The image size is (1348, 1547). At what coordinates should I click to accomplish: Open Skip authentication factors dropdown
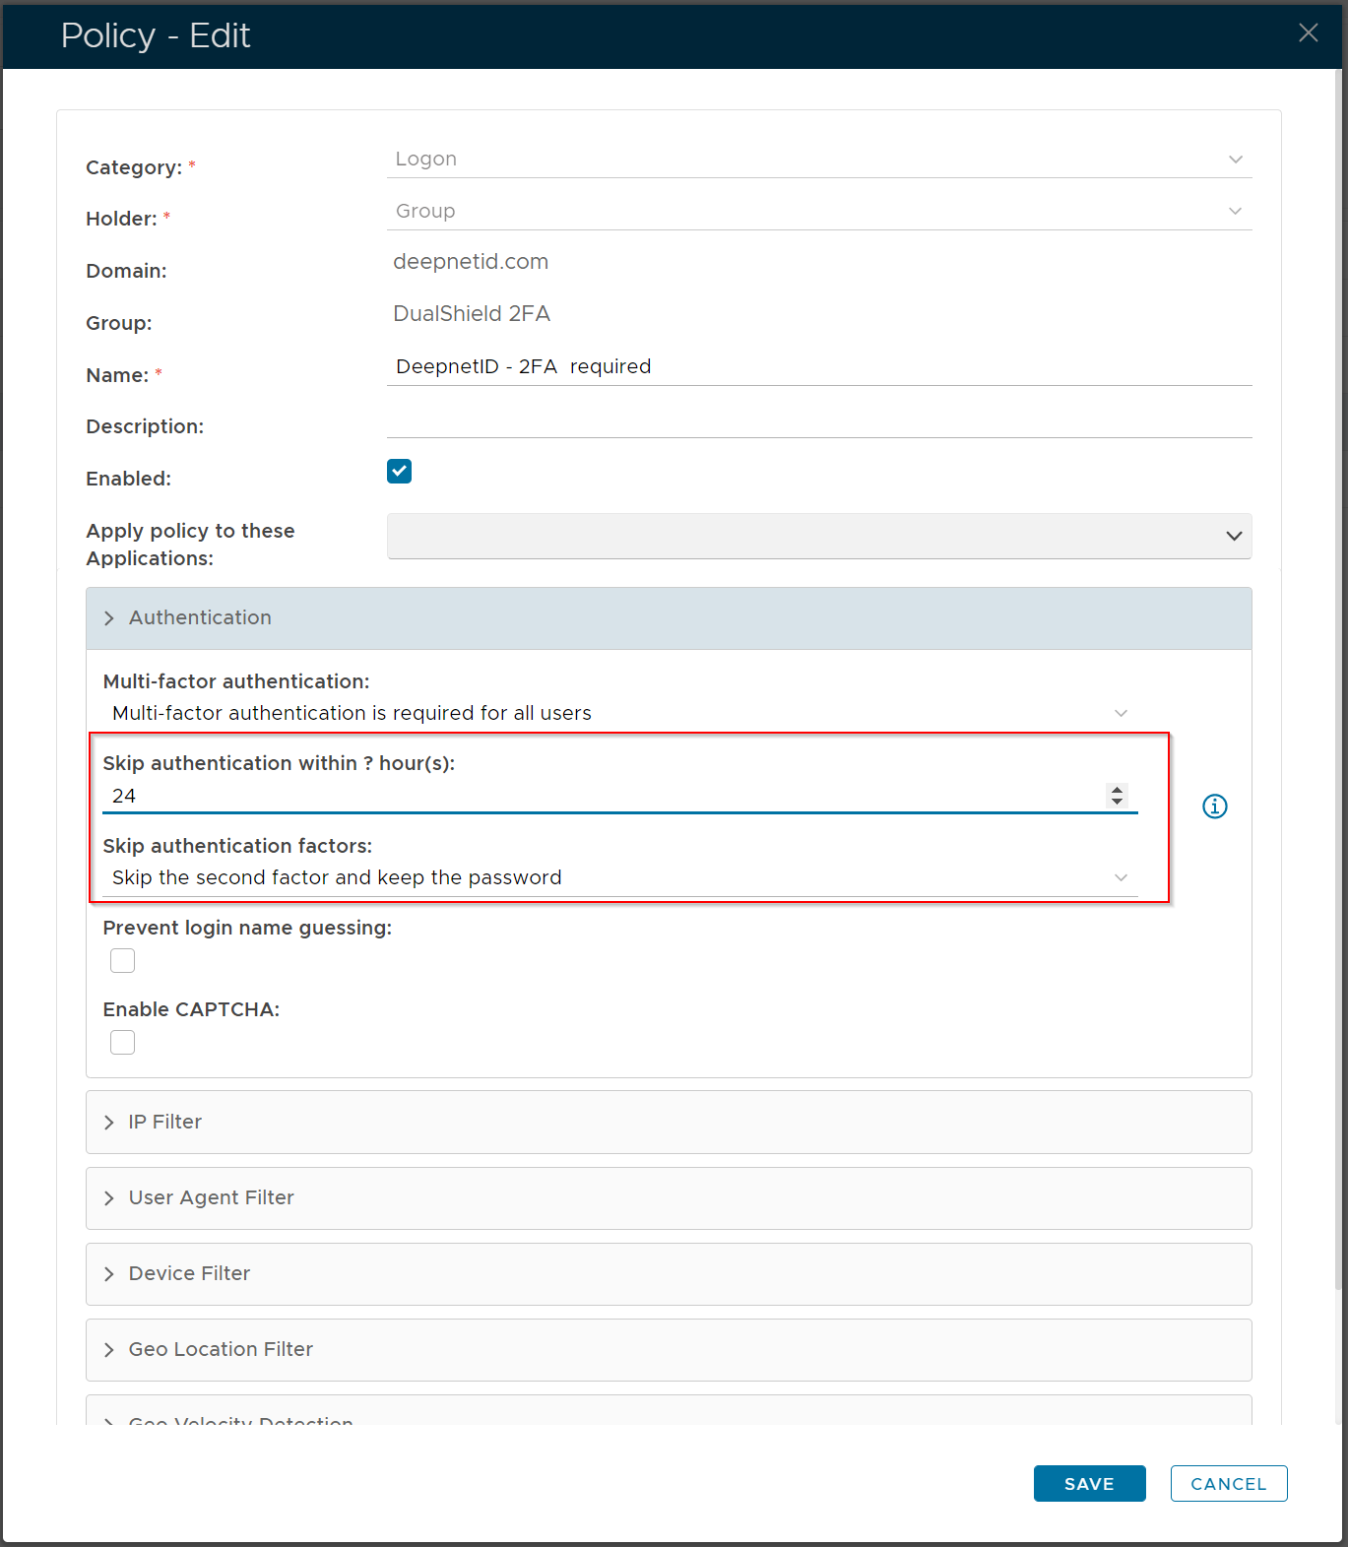click(x=620, y=877)
